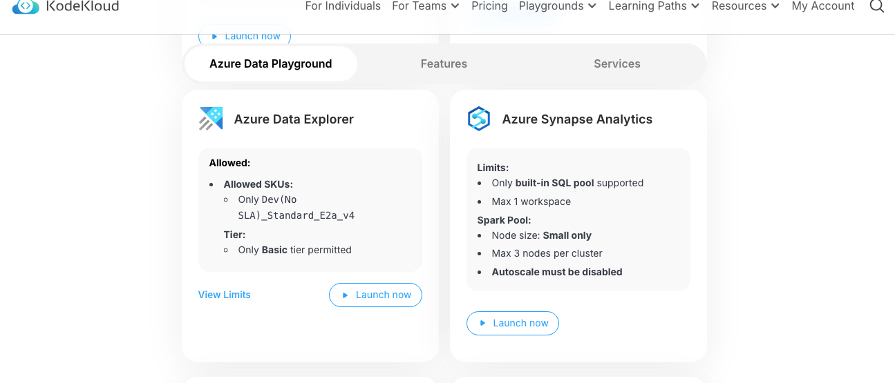This screenshot has height=383, width=895.
Task: Switch to the Features tab
Action: pos(444,63)
